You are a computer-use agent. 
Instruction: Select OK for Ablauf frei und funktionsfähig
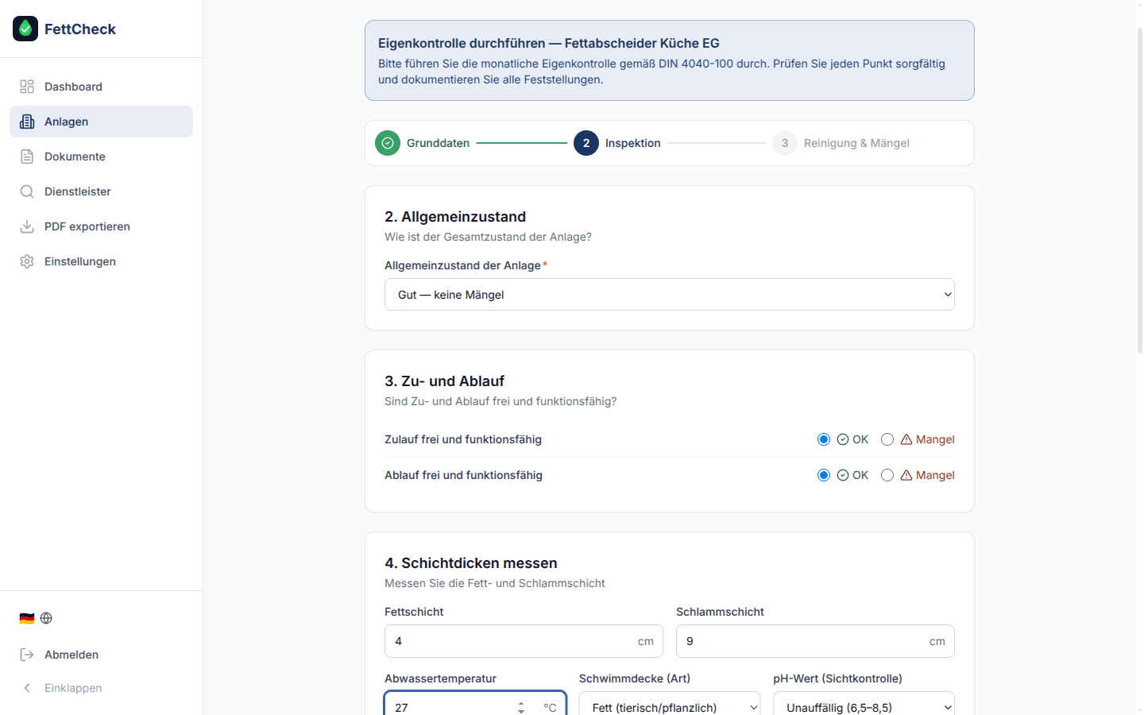pos(824,475)
